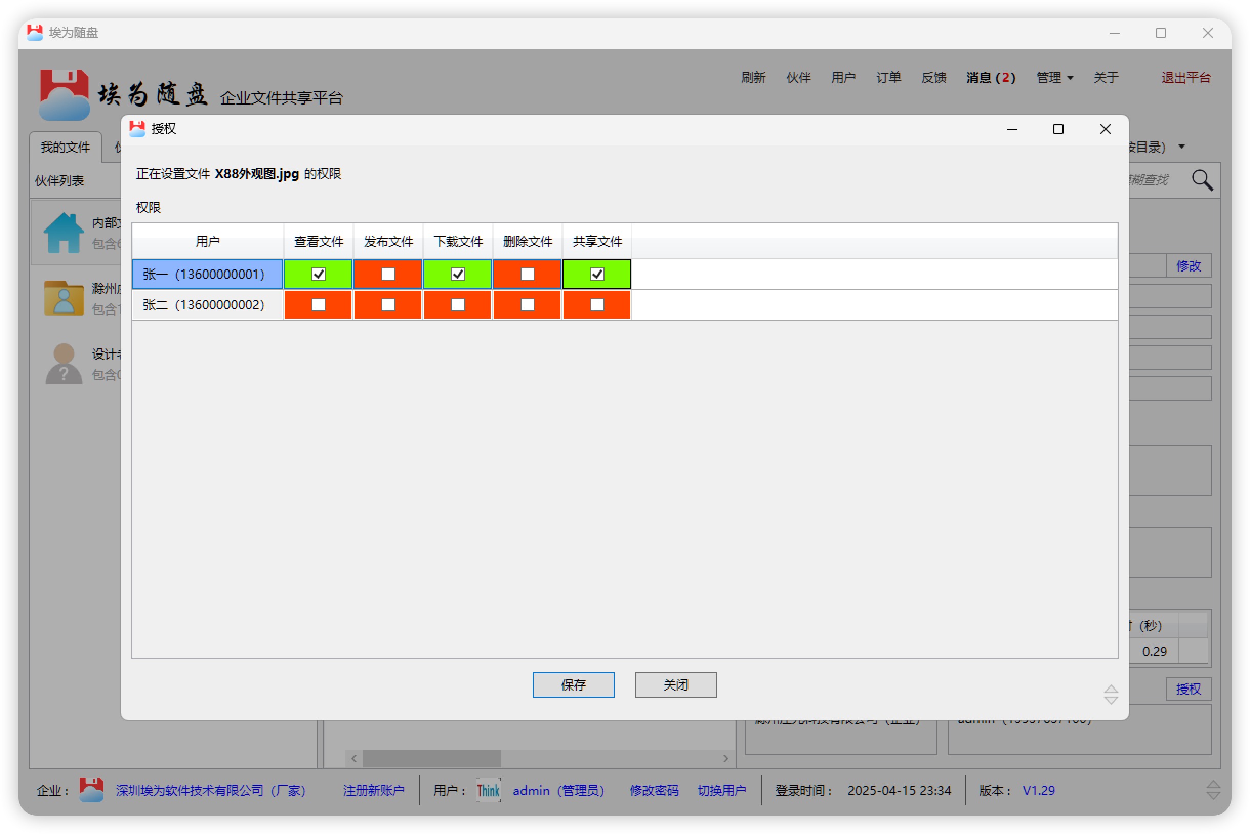Viewport: 1250px width, 834px height.
Task: Click the 保存 button
Action: point(573,684)
